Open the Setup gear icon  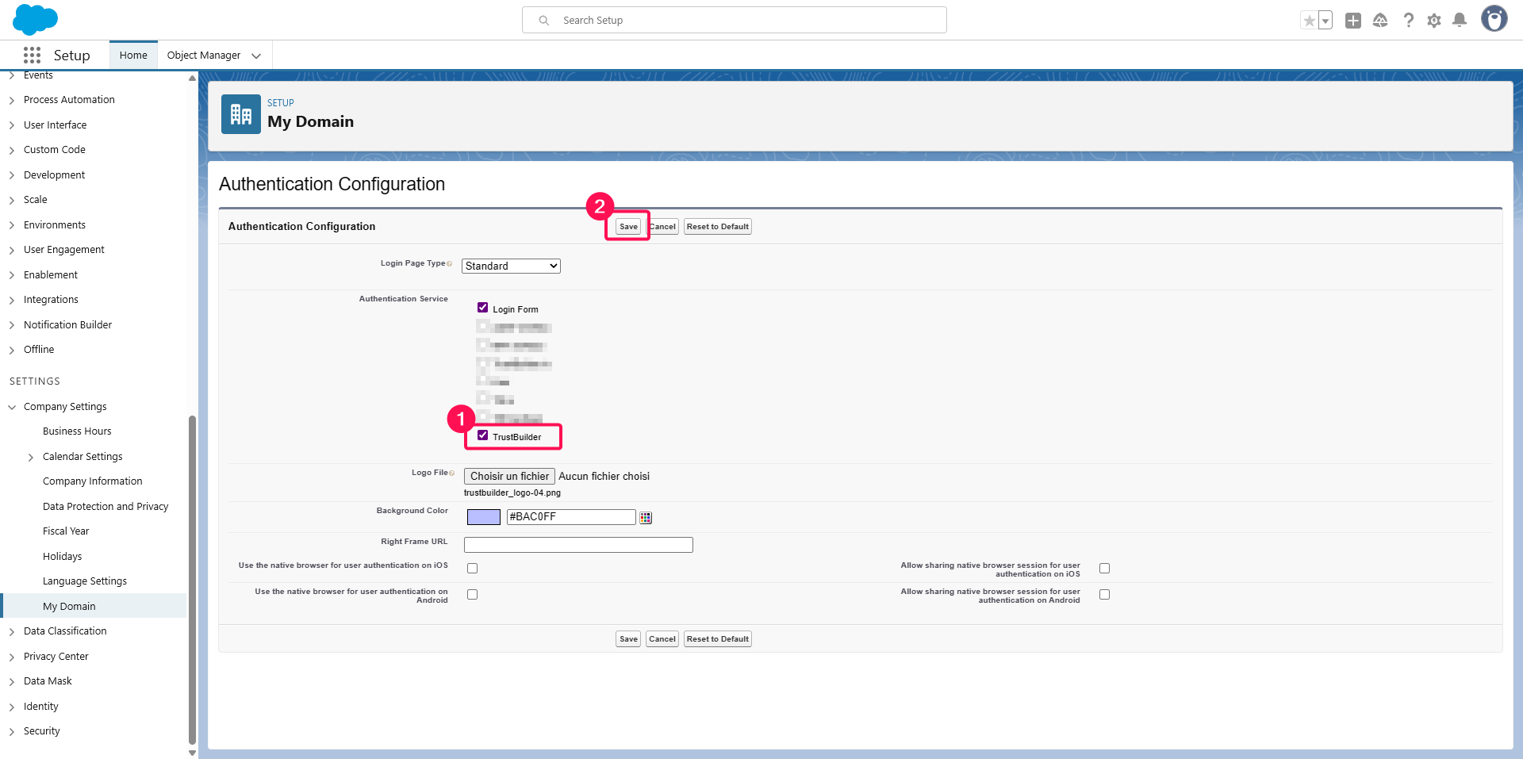(x=1434, y=21)
